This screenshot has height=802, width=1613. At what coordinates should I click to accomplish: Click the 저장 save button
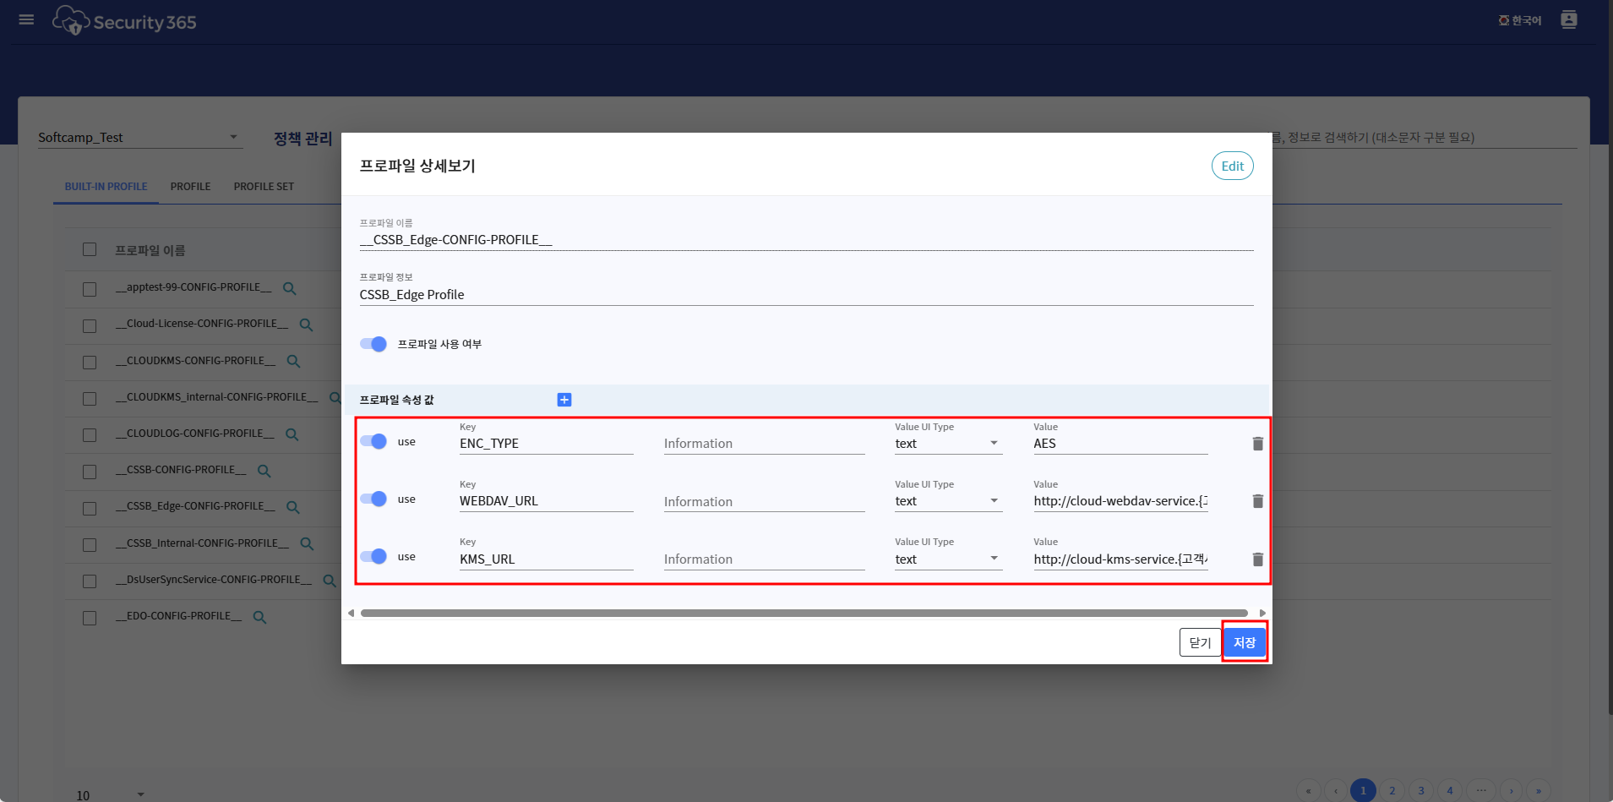click(x=1244, y=642)
